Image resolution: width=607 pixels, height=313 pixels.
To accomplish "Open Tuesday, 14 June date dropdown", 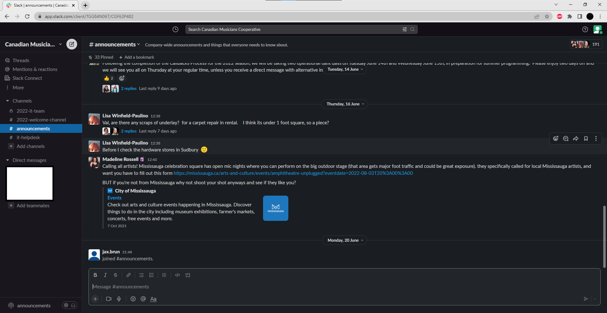I will (x=345, y=69).
